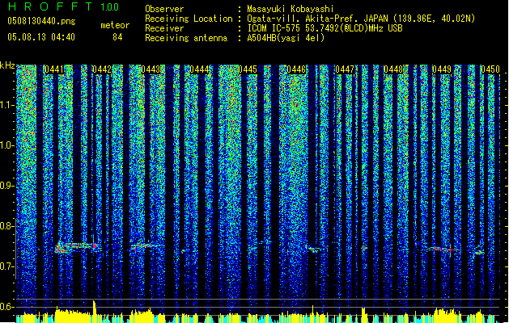
Task: Click the 0.9 frequency axis label
Action: pos(7,186)
